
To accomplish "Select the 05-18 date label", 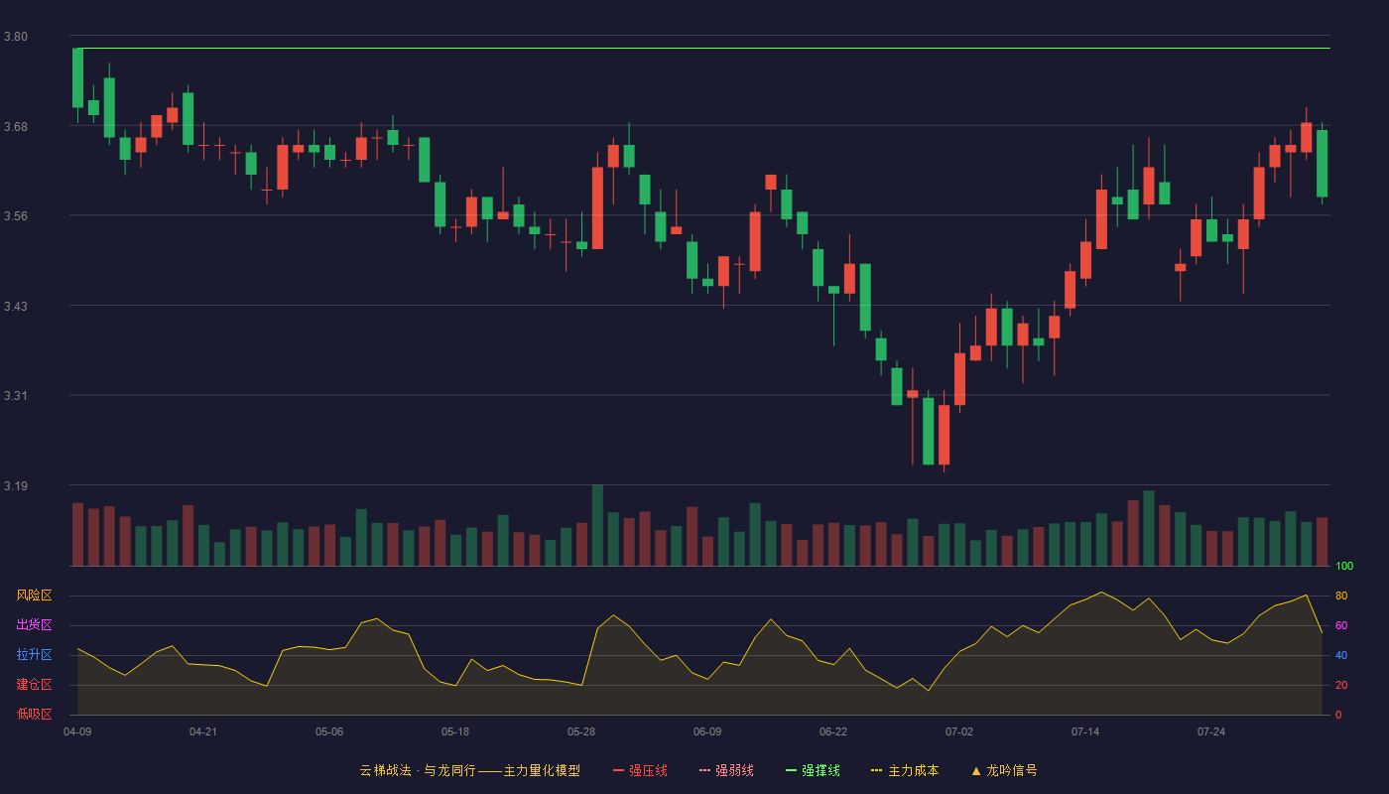I will pyautogui.click(x=455, y=731).
